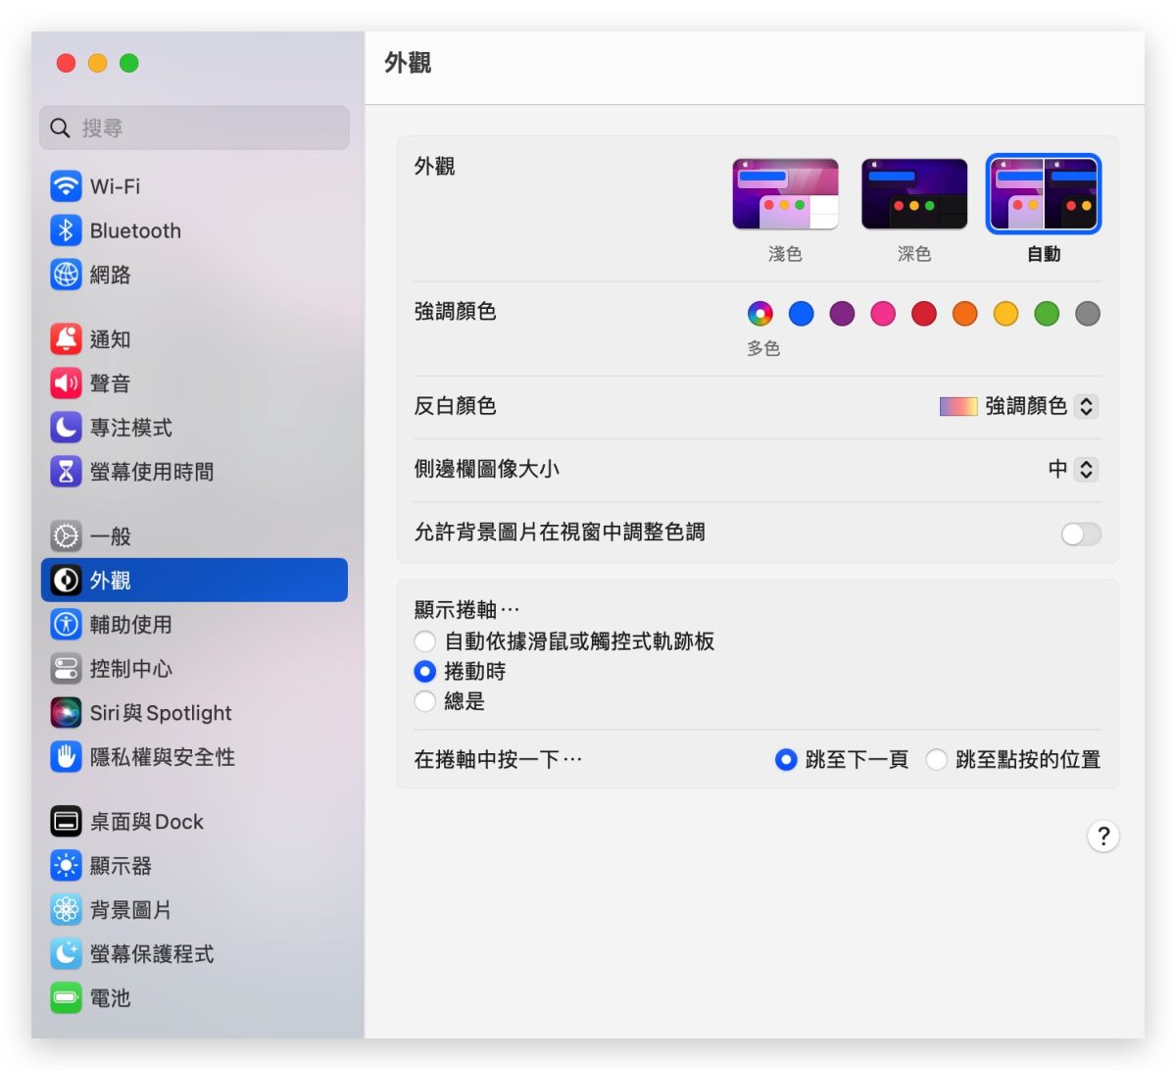Pick the orange accent color
Viewport: 1176px width, 1070px height.
pyautogui.click(x=965, y=314)
